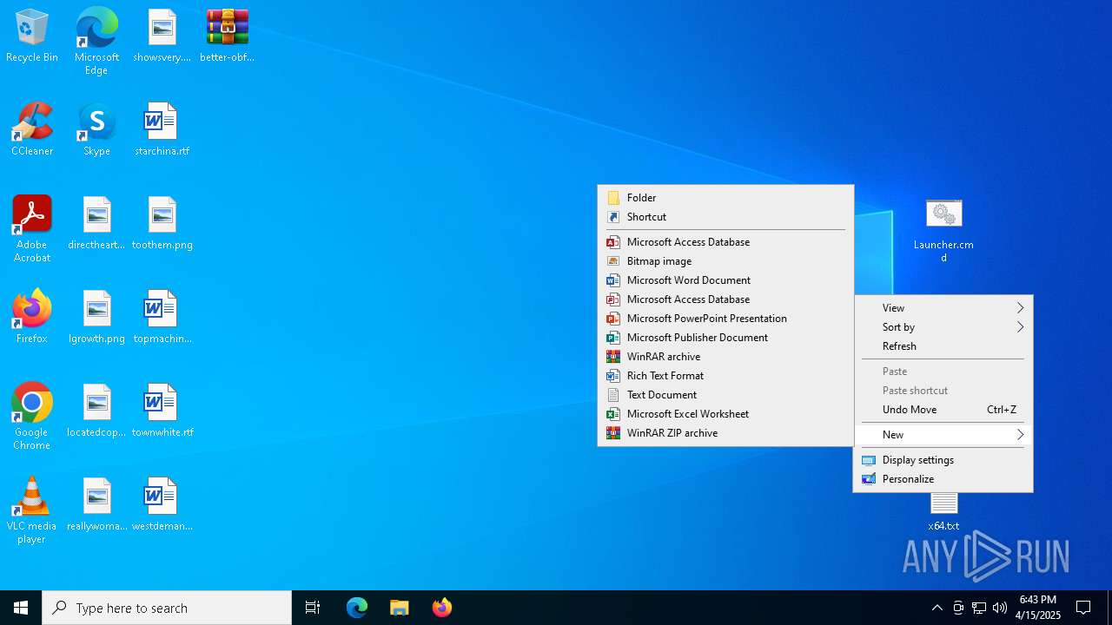Open the volume control tray icon

click(1000, 608)
